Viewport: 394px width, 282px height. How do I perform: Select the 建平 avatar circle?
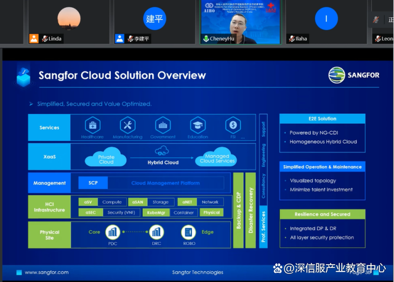coord(155,18)
